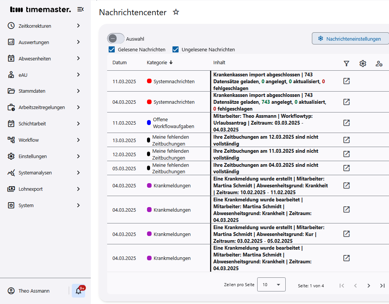Open the filter icon above the message table
The height and width of the screenshot is (304, 389).
coord(346,63)
